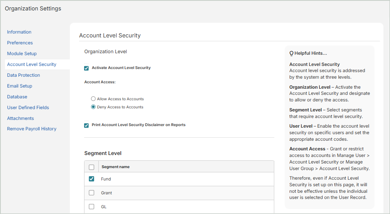Click Attachments in the sidebar
The width and height of the screenshot is (390, 214).
pyautogui.click(x=20, y=118)
